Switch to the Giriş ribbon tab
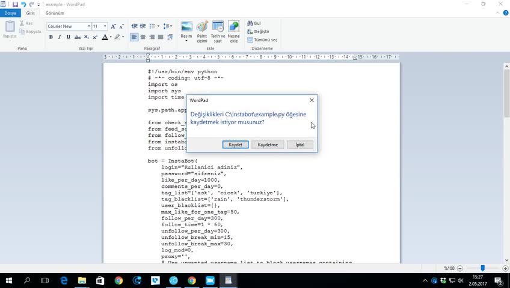Image resolution: width=510 pixels, height=288 pixels. pyautogui.click(x=30, y=13)
